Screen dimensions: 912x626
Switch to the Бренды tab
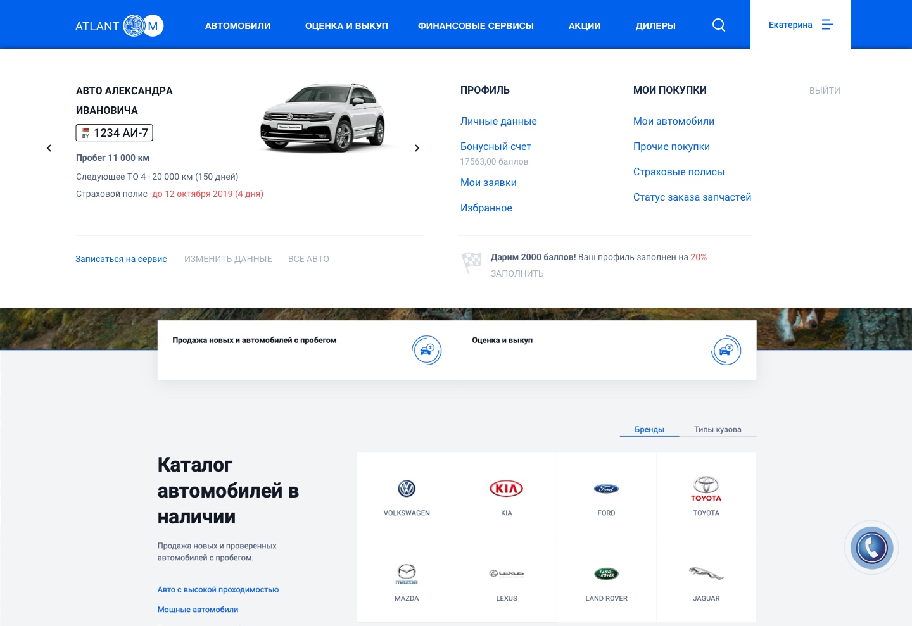[x=649, y=429]
